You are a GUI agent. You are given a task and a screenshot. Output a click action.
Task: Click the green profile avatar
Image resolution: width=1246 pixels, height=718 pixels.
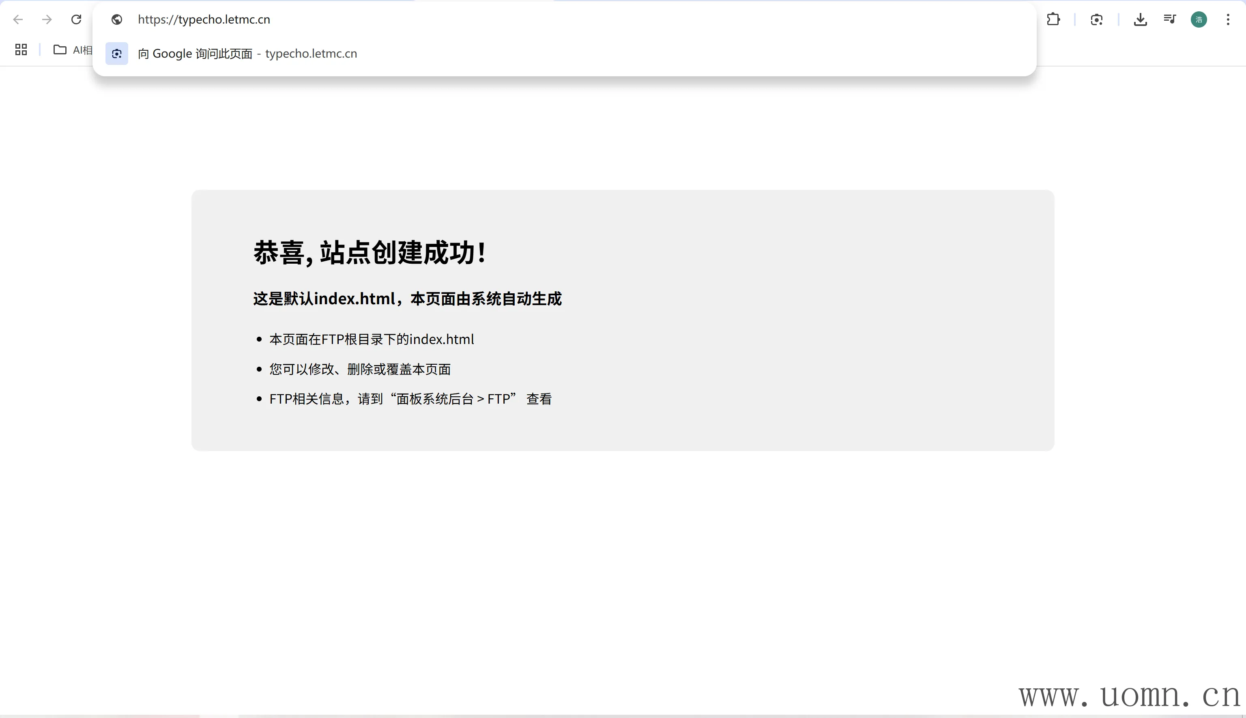tap(1199, 20)
